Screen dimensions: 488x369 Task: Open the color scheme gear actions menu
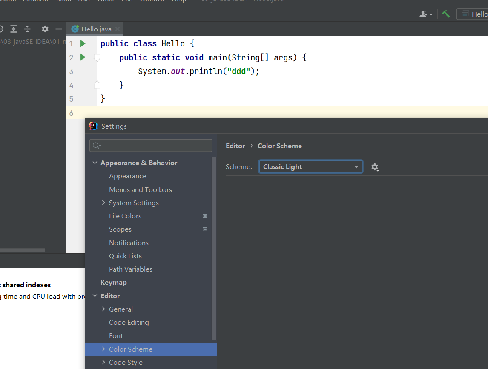(x=375, y=167)
